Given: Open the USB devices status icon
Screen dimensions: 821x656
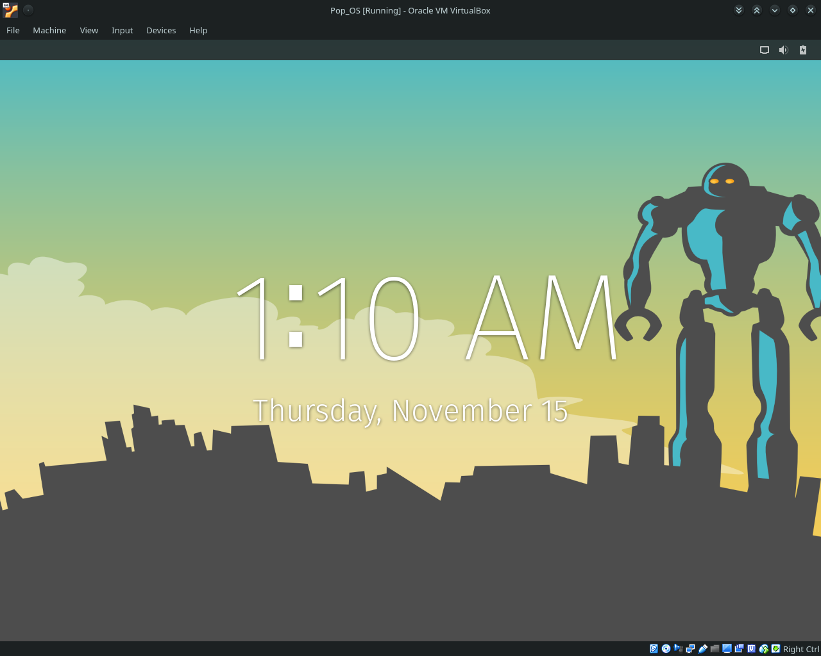Looking at the screenshot, I should tap(703, 648).
